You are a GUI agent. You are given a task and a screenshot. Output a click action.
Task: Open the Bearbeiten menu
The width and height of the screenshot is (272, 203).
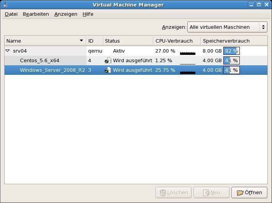(x=36, y=14)
